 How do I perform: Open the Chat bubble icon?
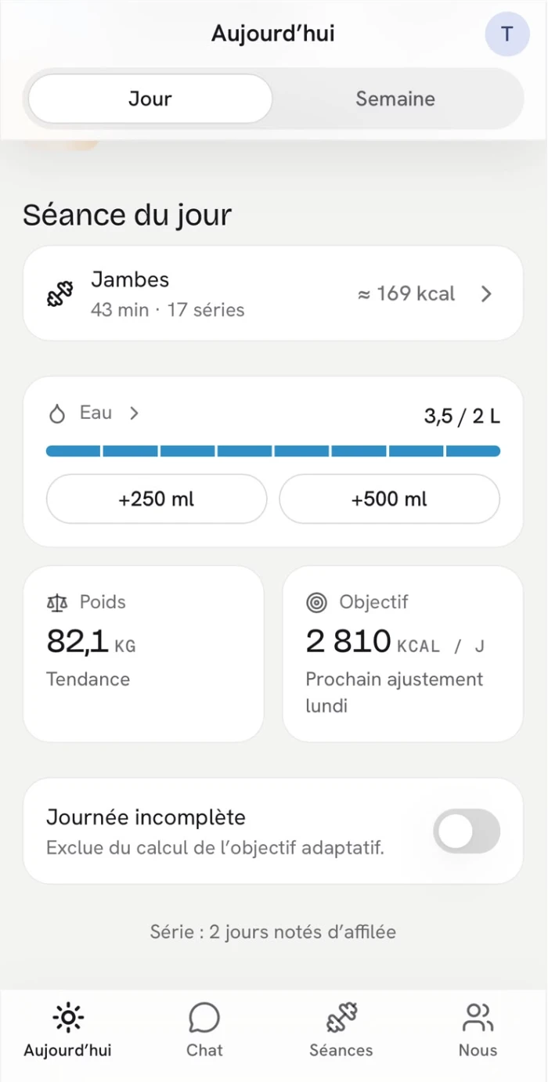coord(204,1018)
